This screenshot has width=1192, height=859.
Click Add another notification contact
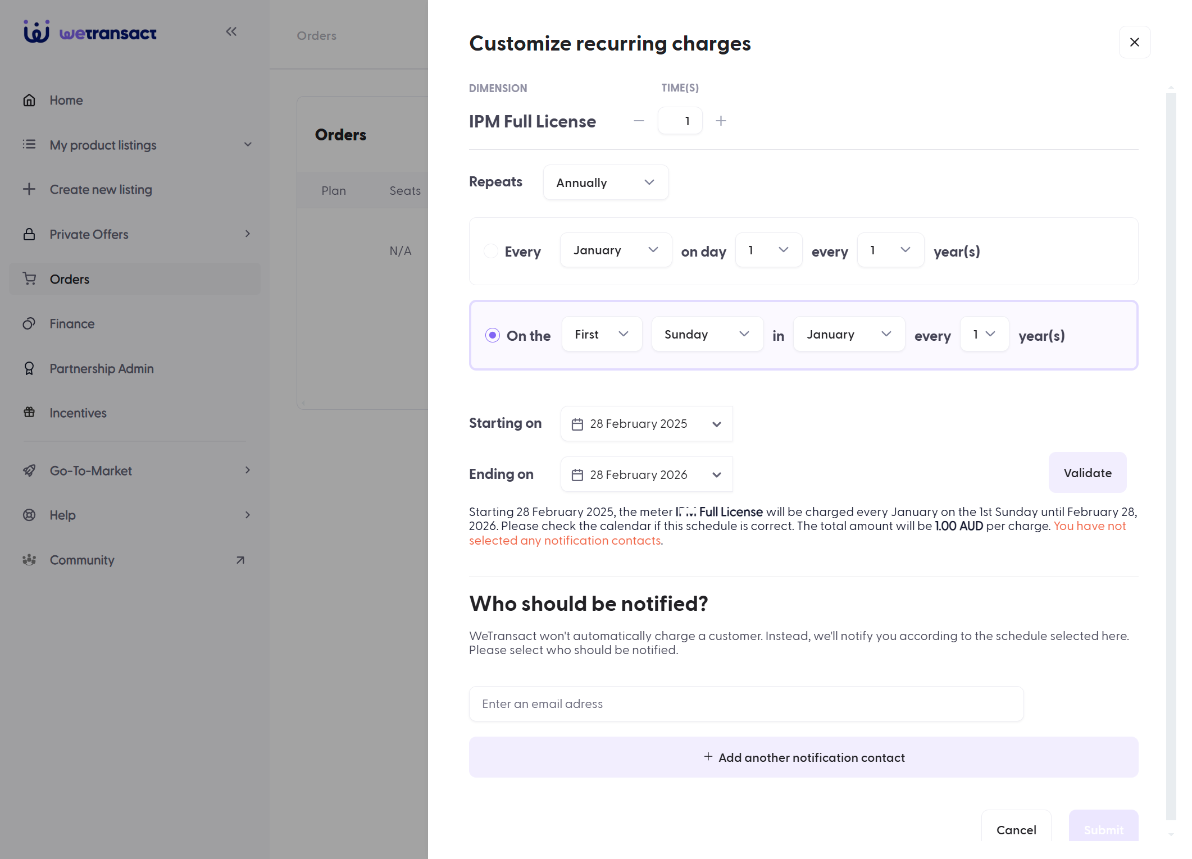[804, 757]
